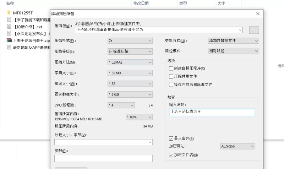The image size is (284, 169).
Task: Disable 加密文件名 checkbox
Action: pos(171,155)
